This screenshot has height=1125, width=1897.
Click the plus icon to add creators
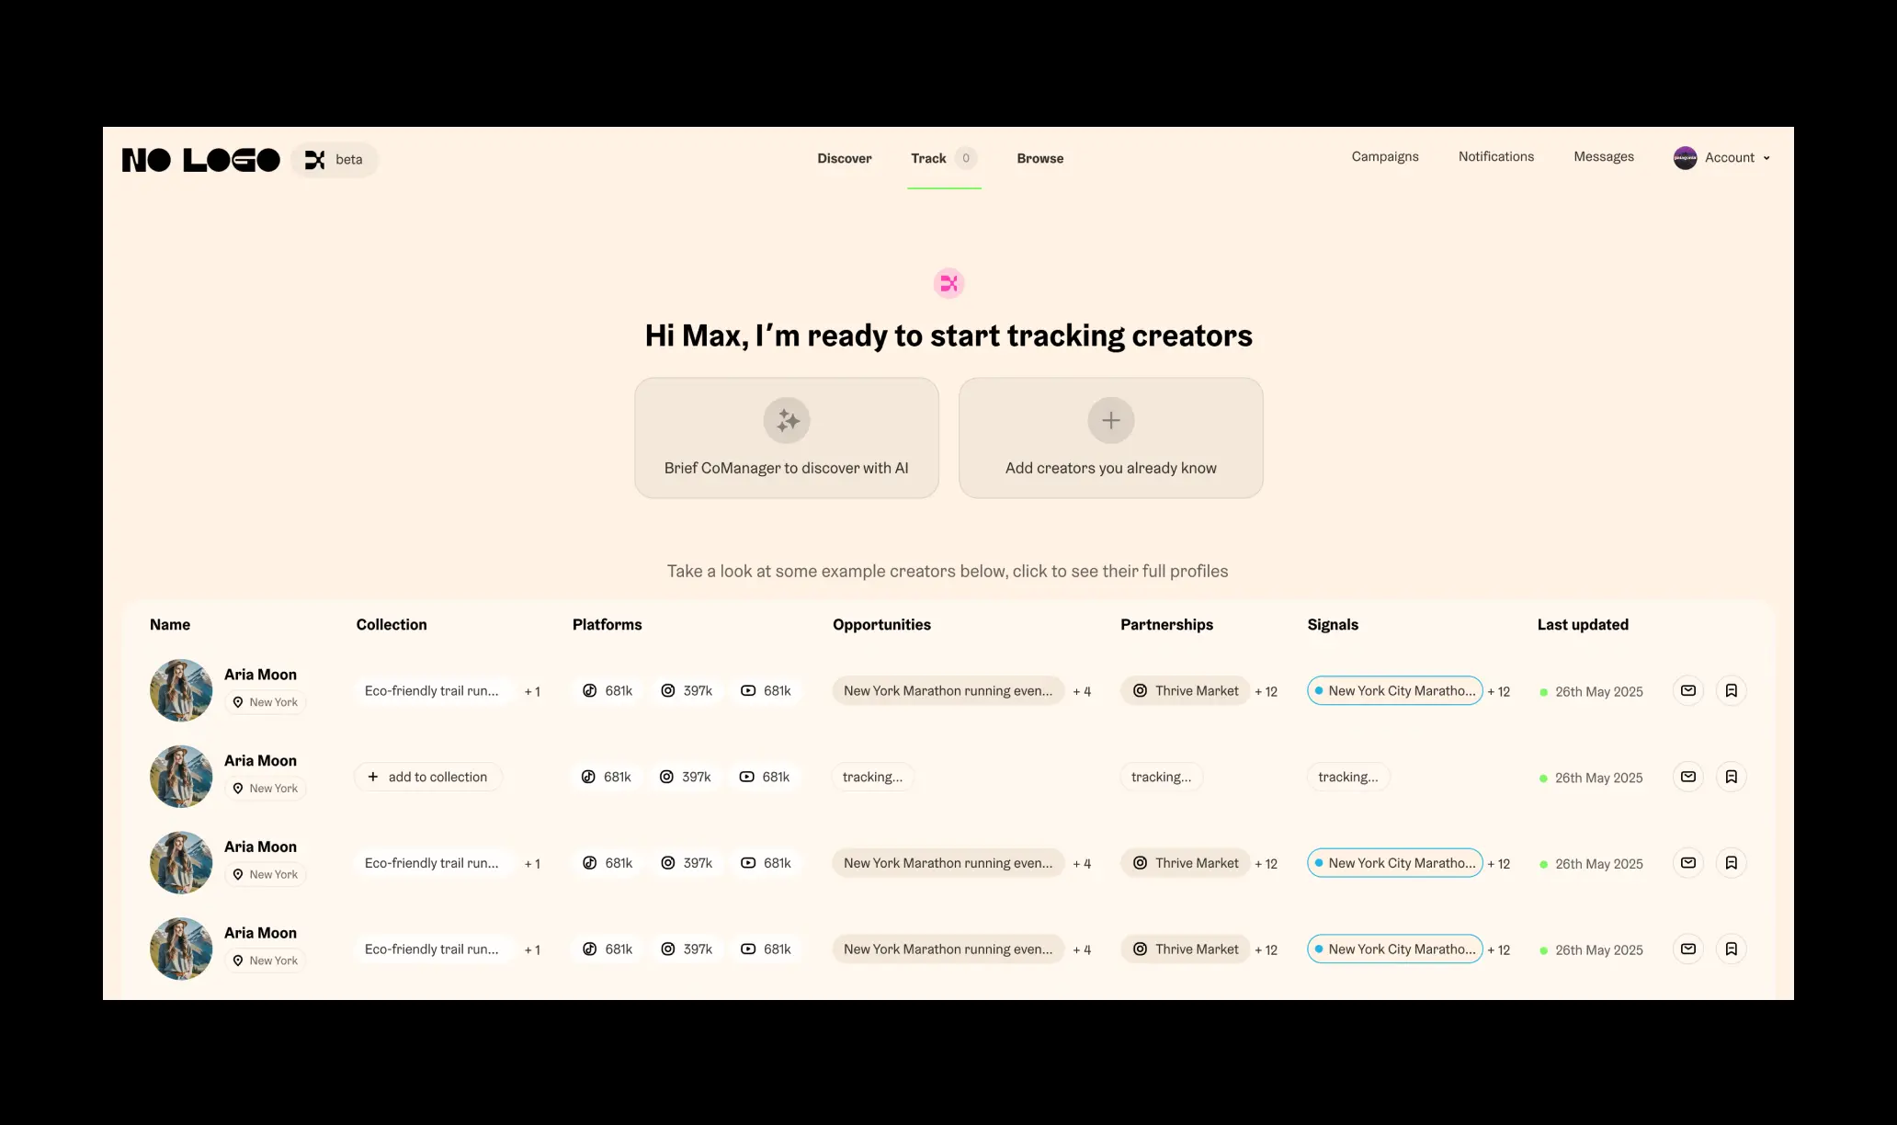(x=1110, y=421)
